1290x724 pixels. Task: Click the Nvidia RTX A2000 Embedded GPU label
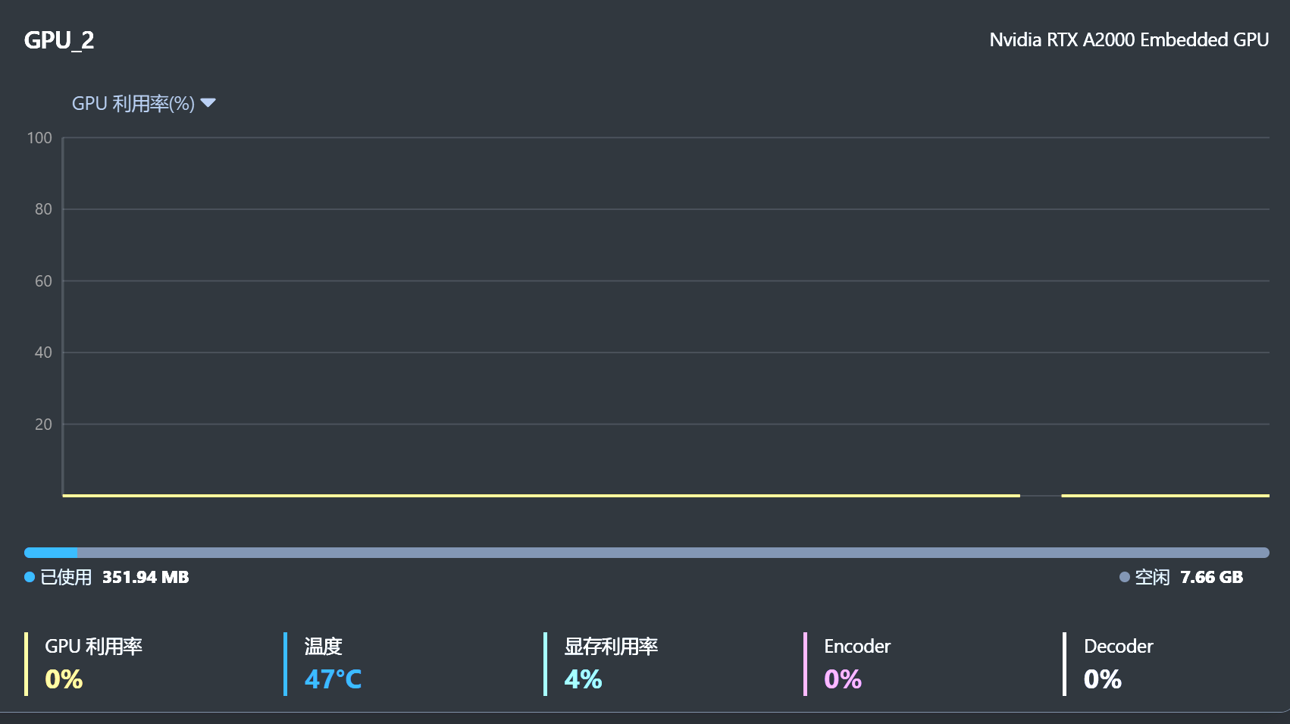(1129, 40)
